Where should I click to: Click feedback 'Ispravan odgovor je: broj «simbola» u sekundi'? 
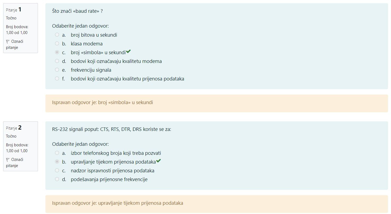click(x=102, y=102)
